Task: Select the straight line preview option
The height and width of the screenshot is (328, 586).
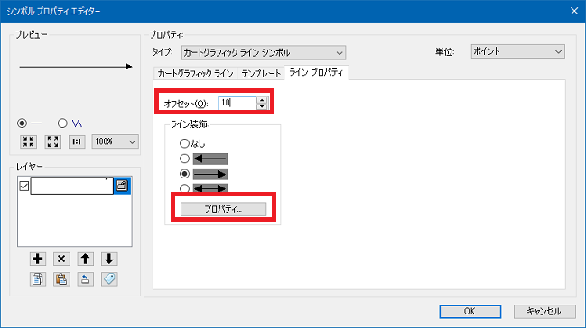Action: click(22, 123)
